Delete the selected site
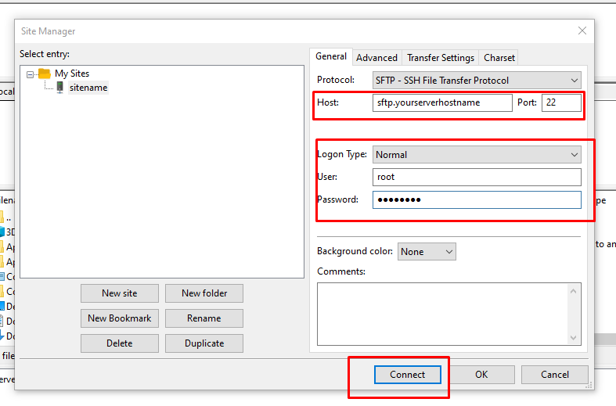The image size is (616, 406). [120, 343]
